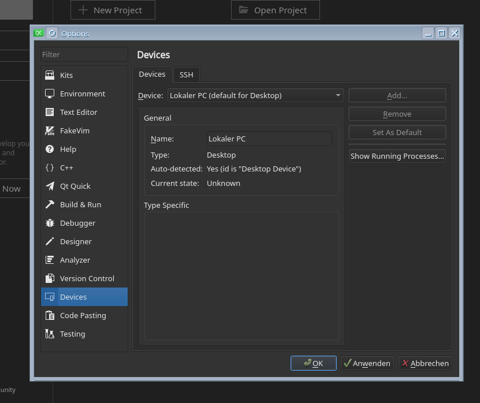This screenshot has height=403, width=480.
Task: Open the Analyzer settings category
Action: click(x=75, y=260)
